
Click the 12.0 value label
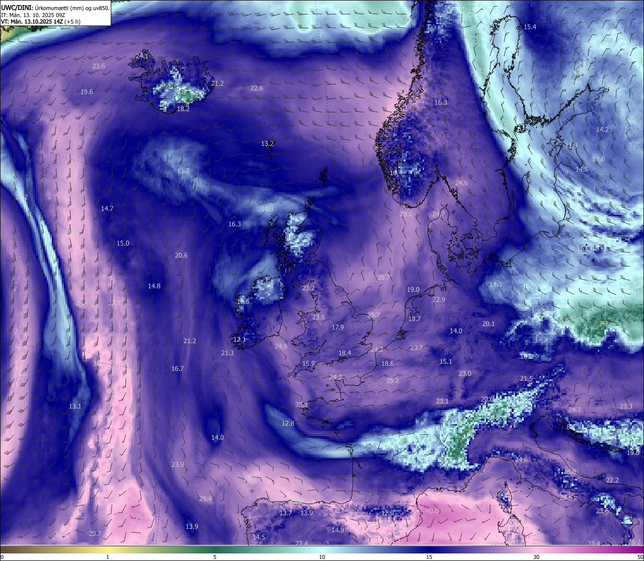point(387,513)
